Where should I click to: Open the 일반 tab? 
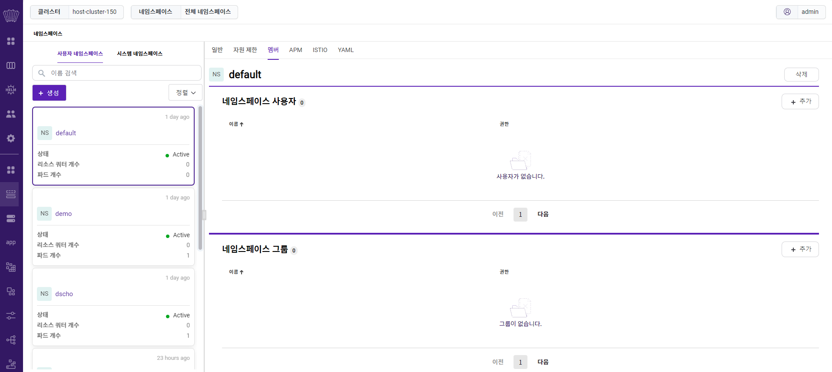[x=217, y=50]
